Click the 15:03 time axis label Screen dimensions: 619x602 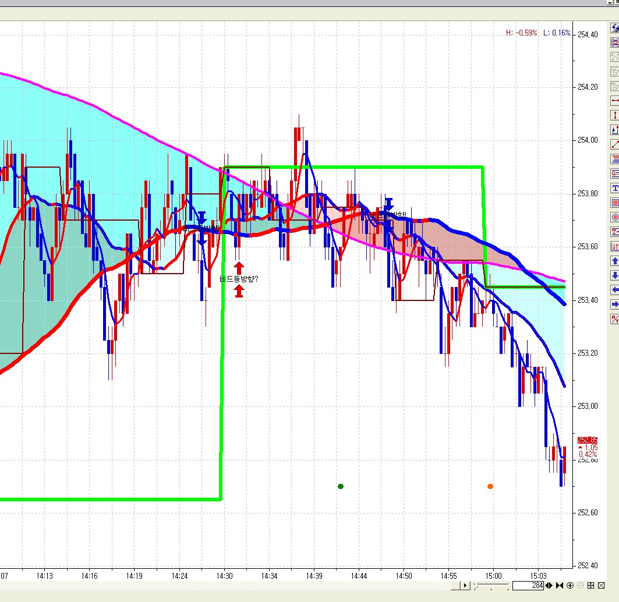tap(539, 576)
